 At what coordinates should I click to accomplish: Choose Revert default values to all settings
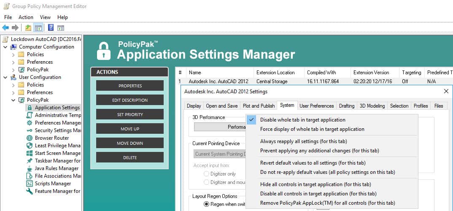click(x=332, y=163)
